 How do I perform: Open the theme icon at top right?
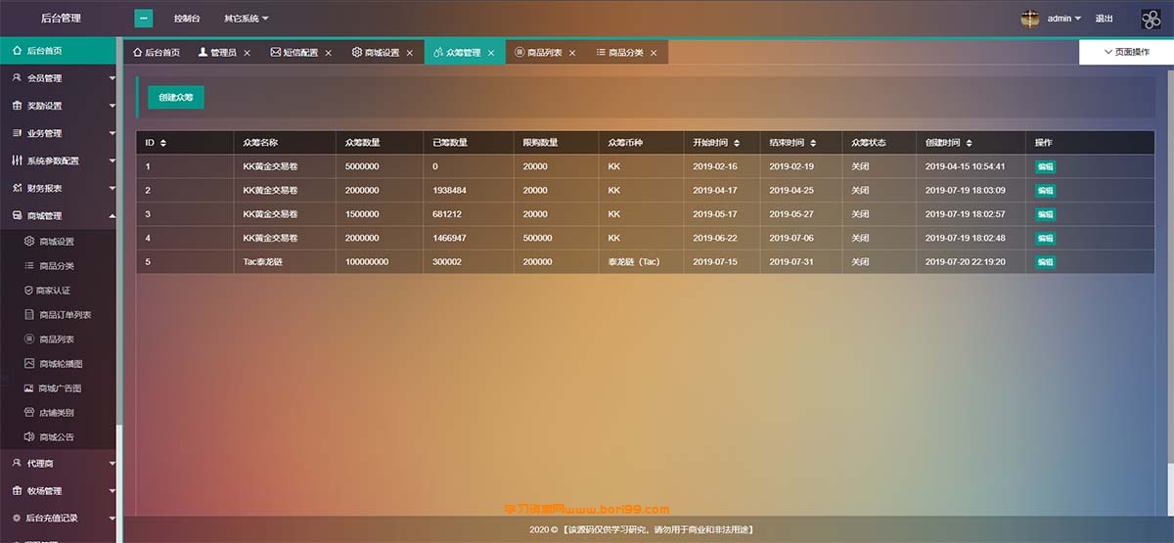point(1151,19)
